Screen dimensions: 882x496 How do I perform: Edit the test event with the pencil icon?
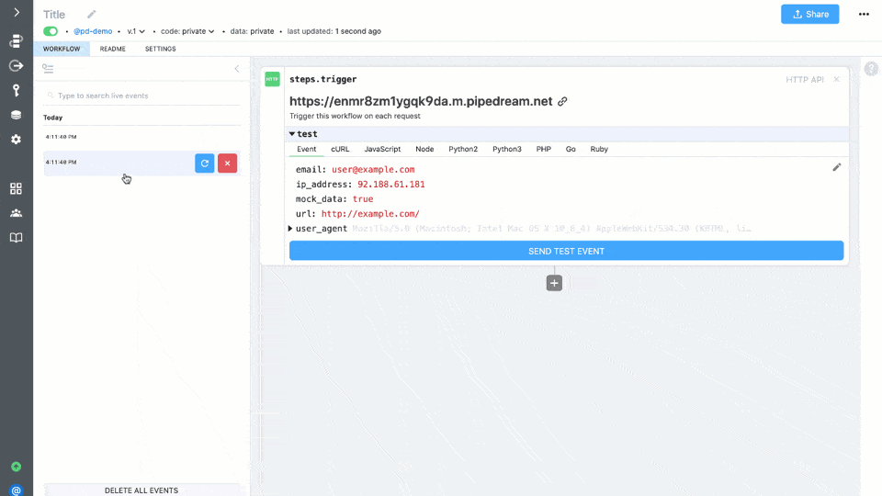836,167
